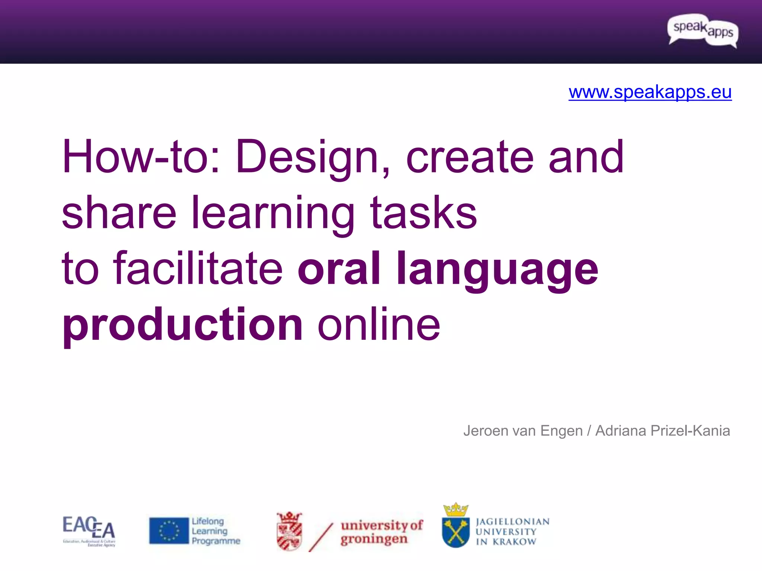
Task: Click the words to facilitate
Action: (x=172, y=268)
